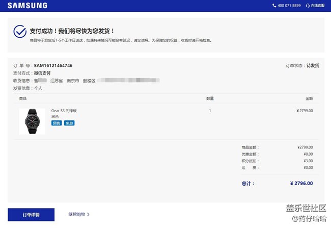Click the item price ¥2799.00 in product row
Screen dimensions: 331x228
tap(305, 110)
